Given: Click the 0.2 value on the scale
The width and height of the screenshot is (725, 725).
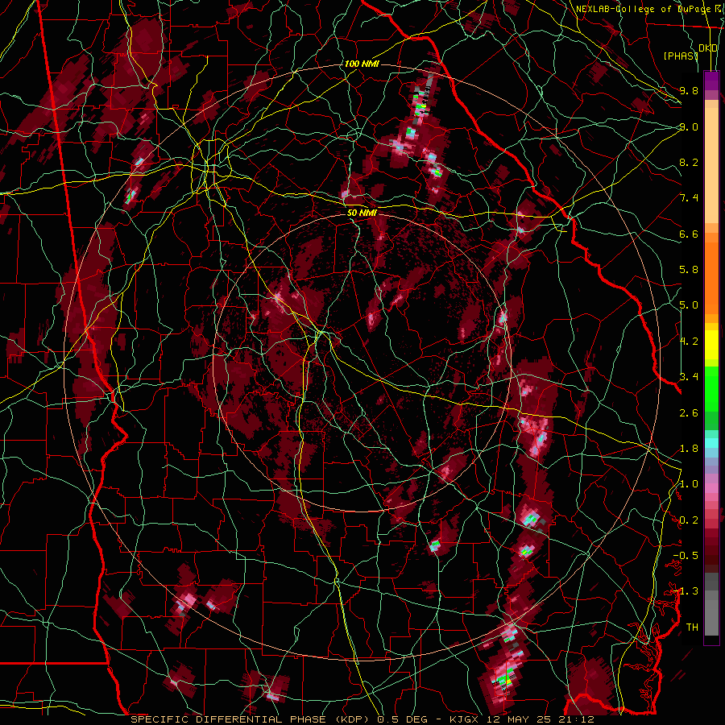Looking at the screenshot, I should 689,520.
